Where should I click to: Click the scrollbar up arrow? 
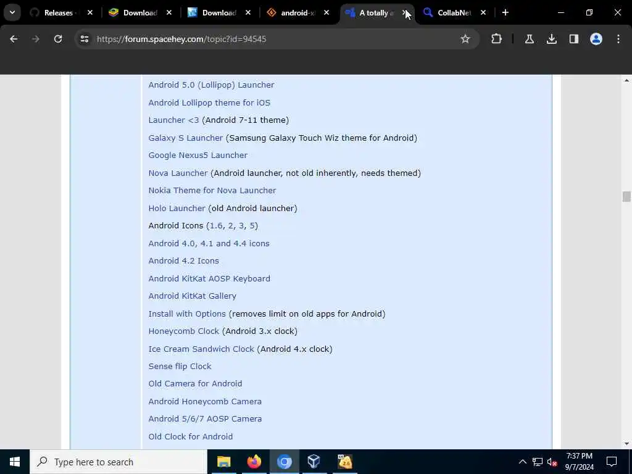click(x=626, y=81)
